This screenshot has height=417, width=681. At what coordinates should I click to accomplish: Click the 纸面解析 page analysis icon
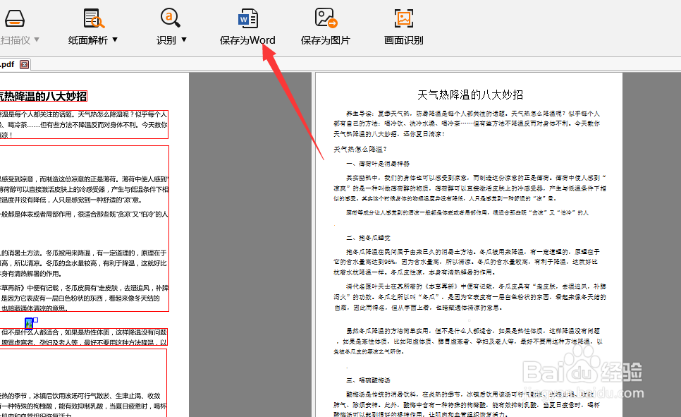point(92,18)
